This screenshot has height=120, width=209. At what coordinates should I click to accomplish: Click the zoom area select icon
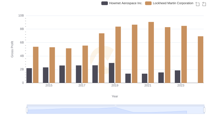pyautogui.click(x=198, y=4)
